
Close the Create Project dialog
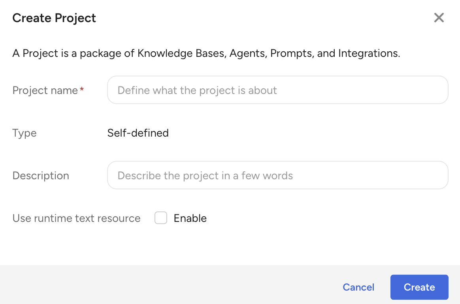coord(439,18)
